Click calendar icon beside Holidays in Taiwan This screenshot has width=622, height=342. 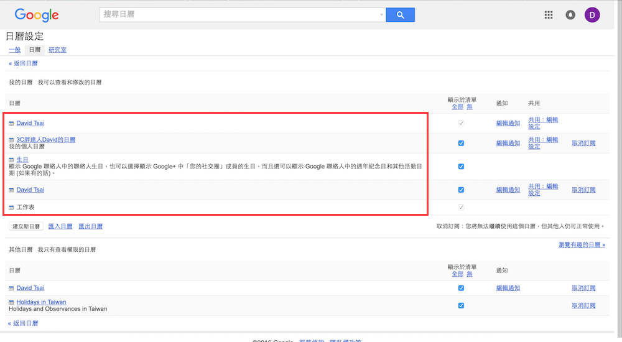(11, 303)
